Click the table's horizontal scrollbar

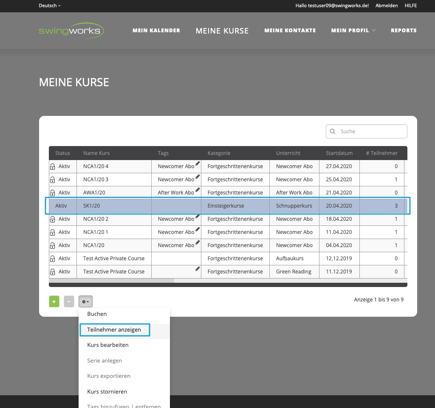coord(111,281)
